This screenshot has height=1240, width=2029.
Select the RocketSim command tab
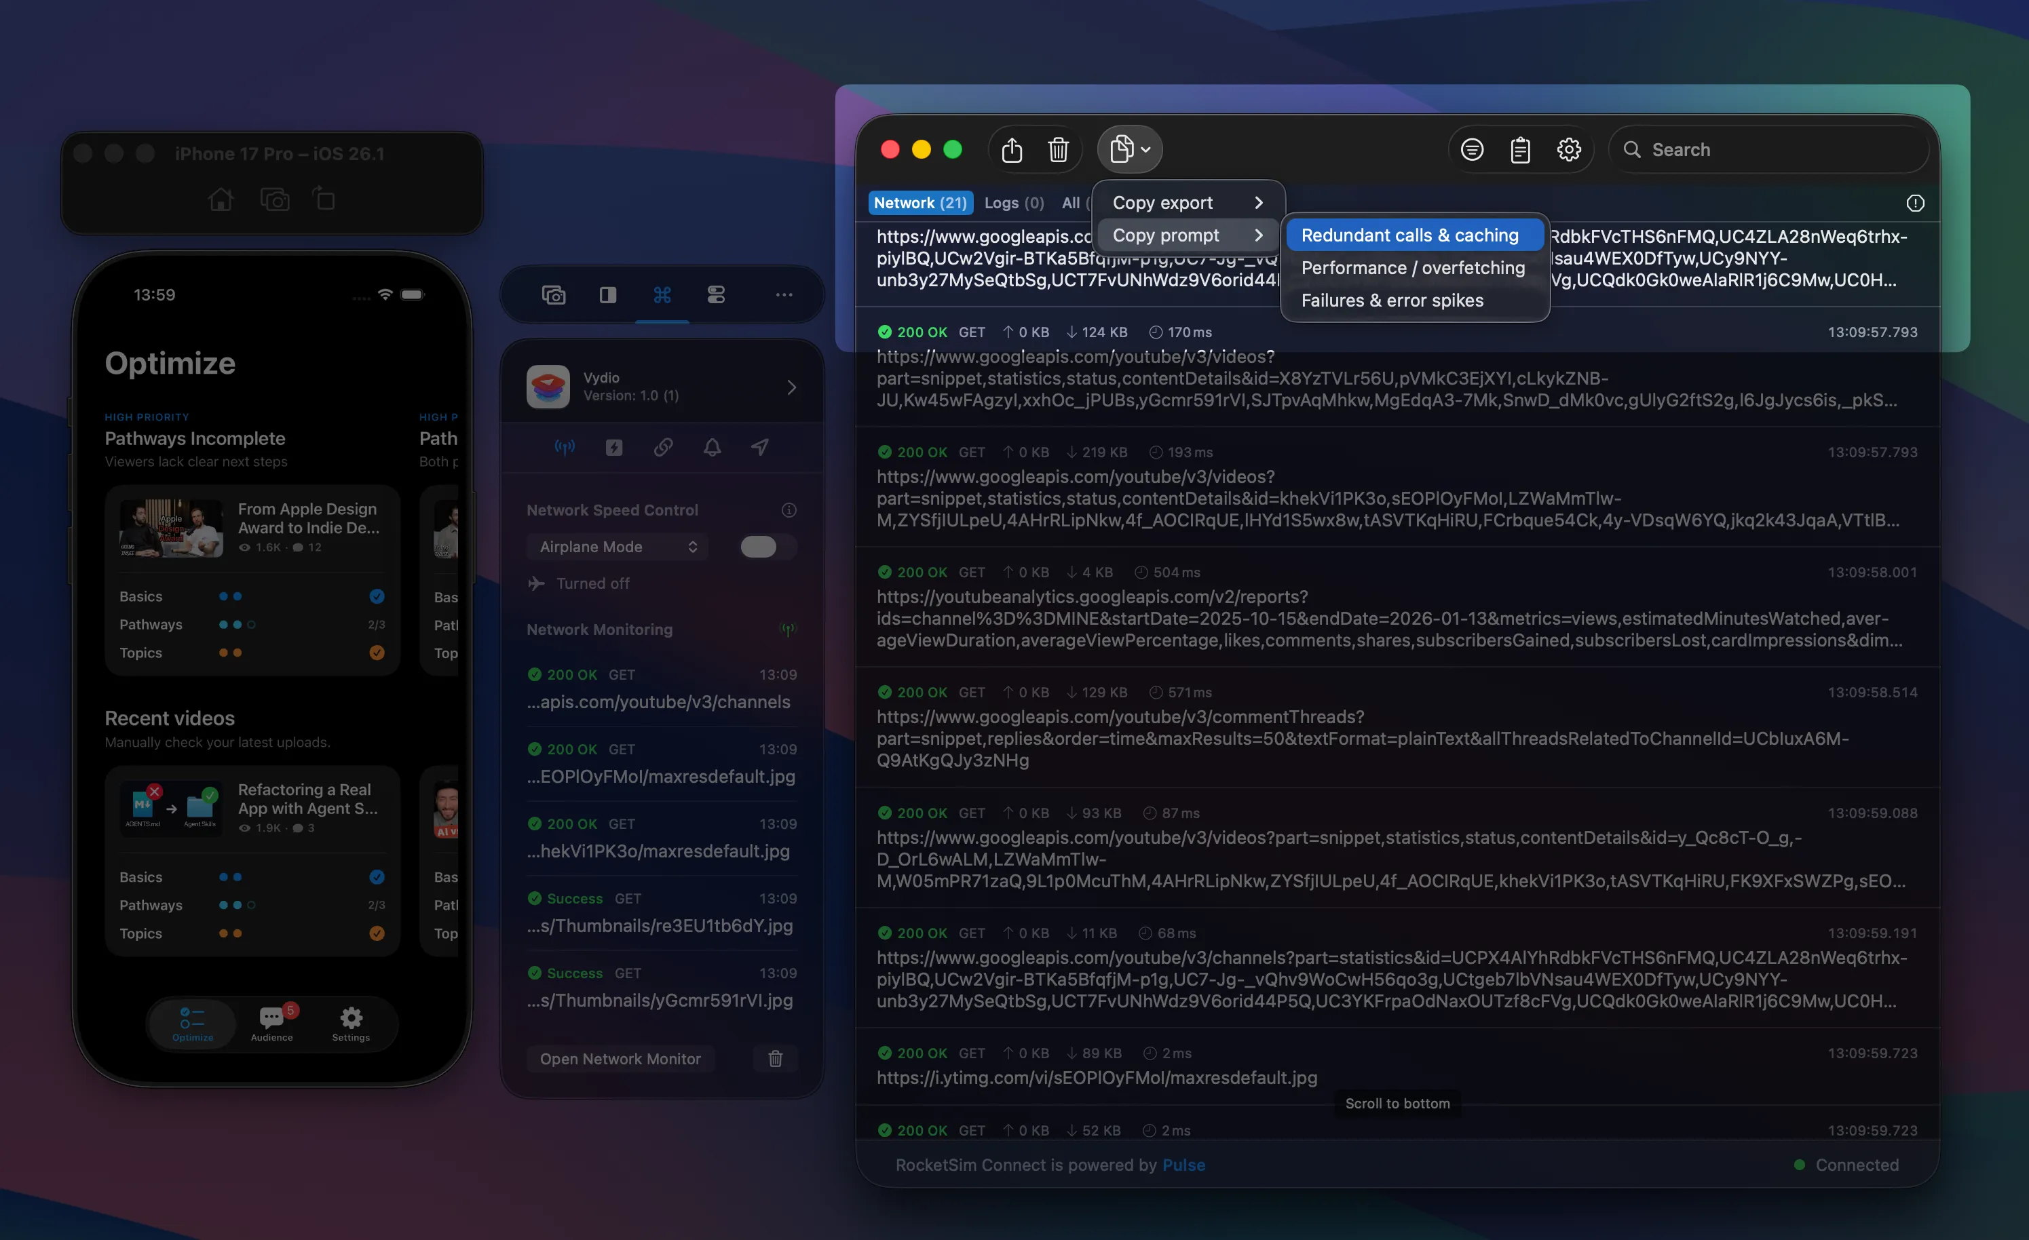662,295
